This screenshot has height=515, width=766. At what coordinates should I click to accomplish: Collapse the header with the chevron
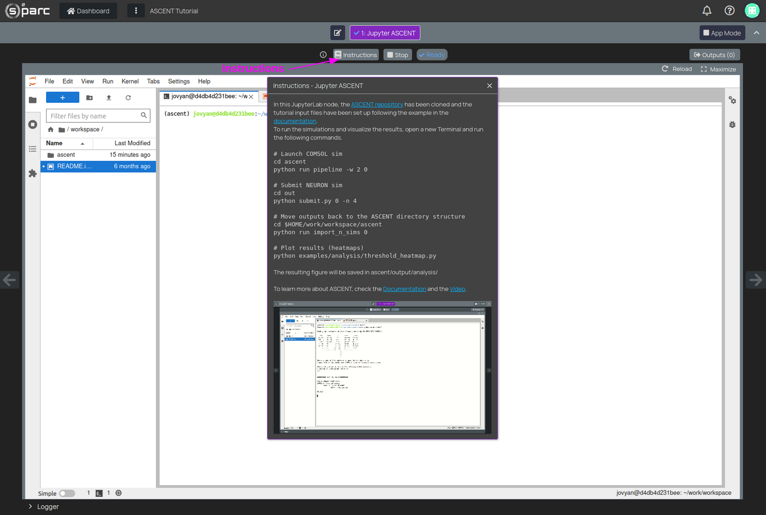click(757, 33)
